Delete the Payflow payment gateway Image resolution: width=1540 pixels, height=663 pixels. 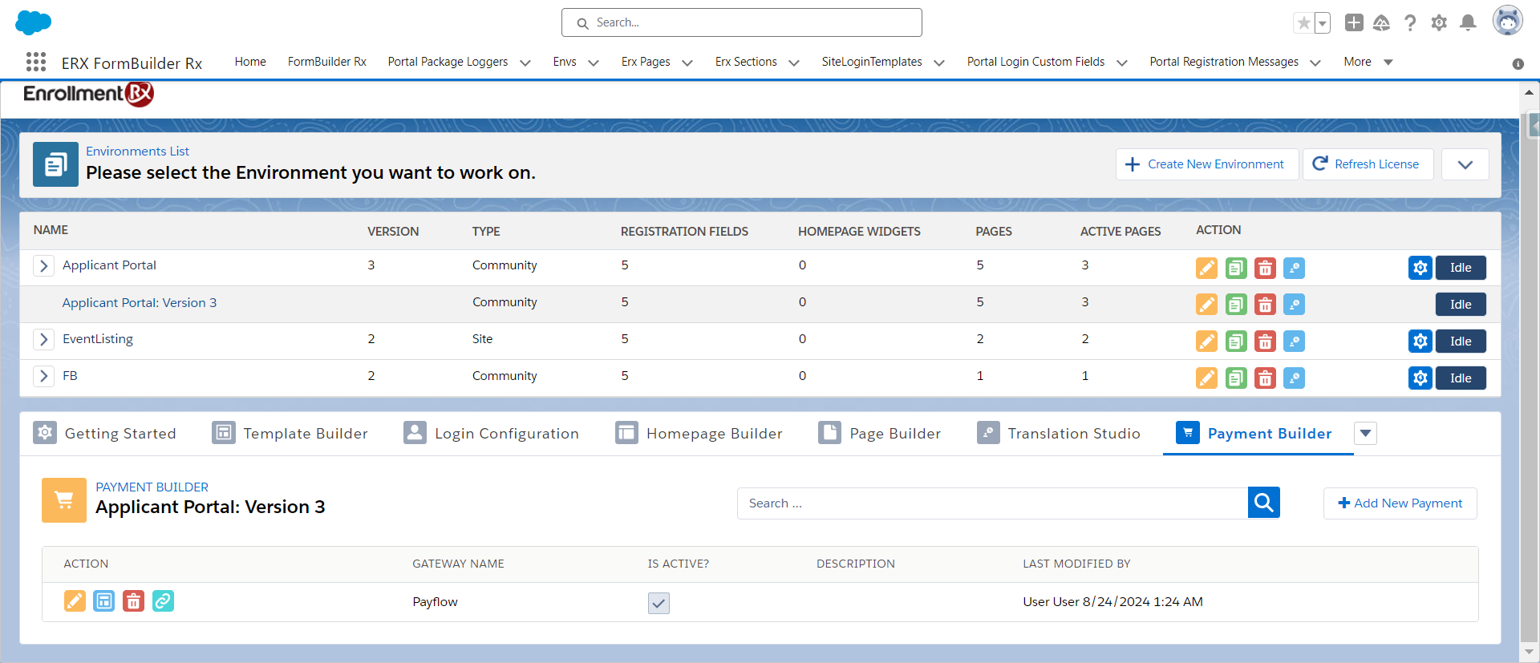(133, 601)
